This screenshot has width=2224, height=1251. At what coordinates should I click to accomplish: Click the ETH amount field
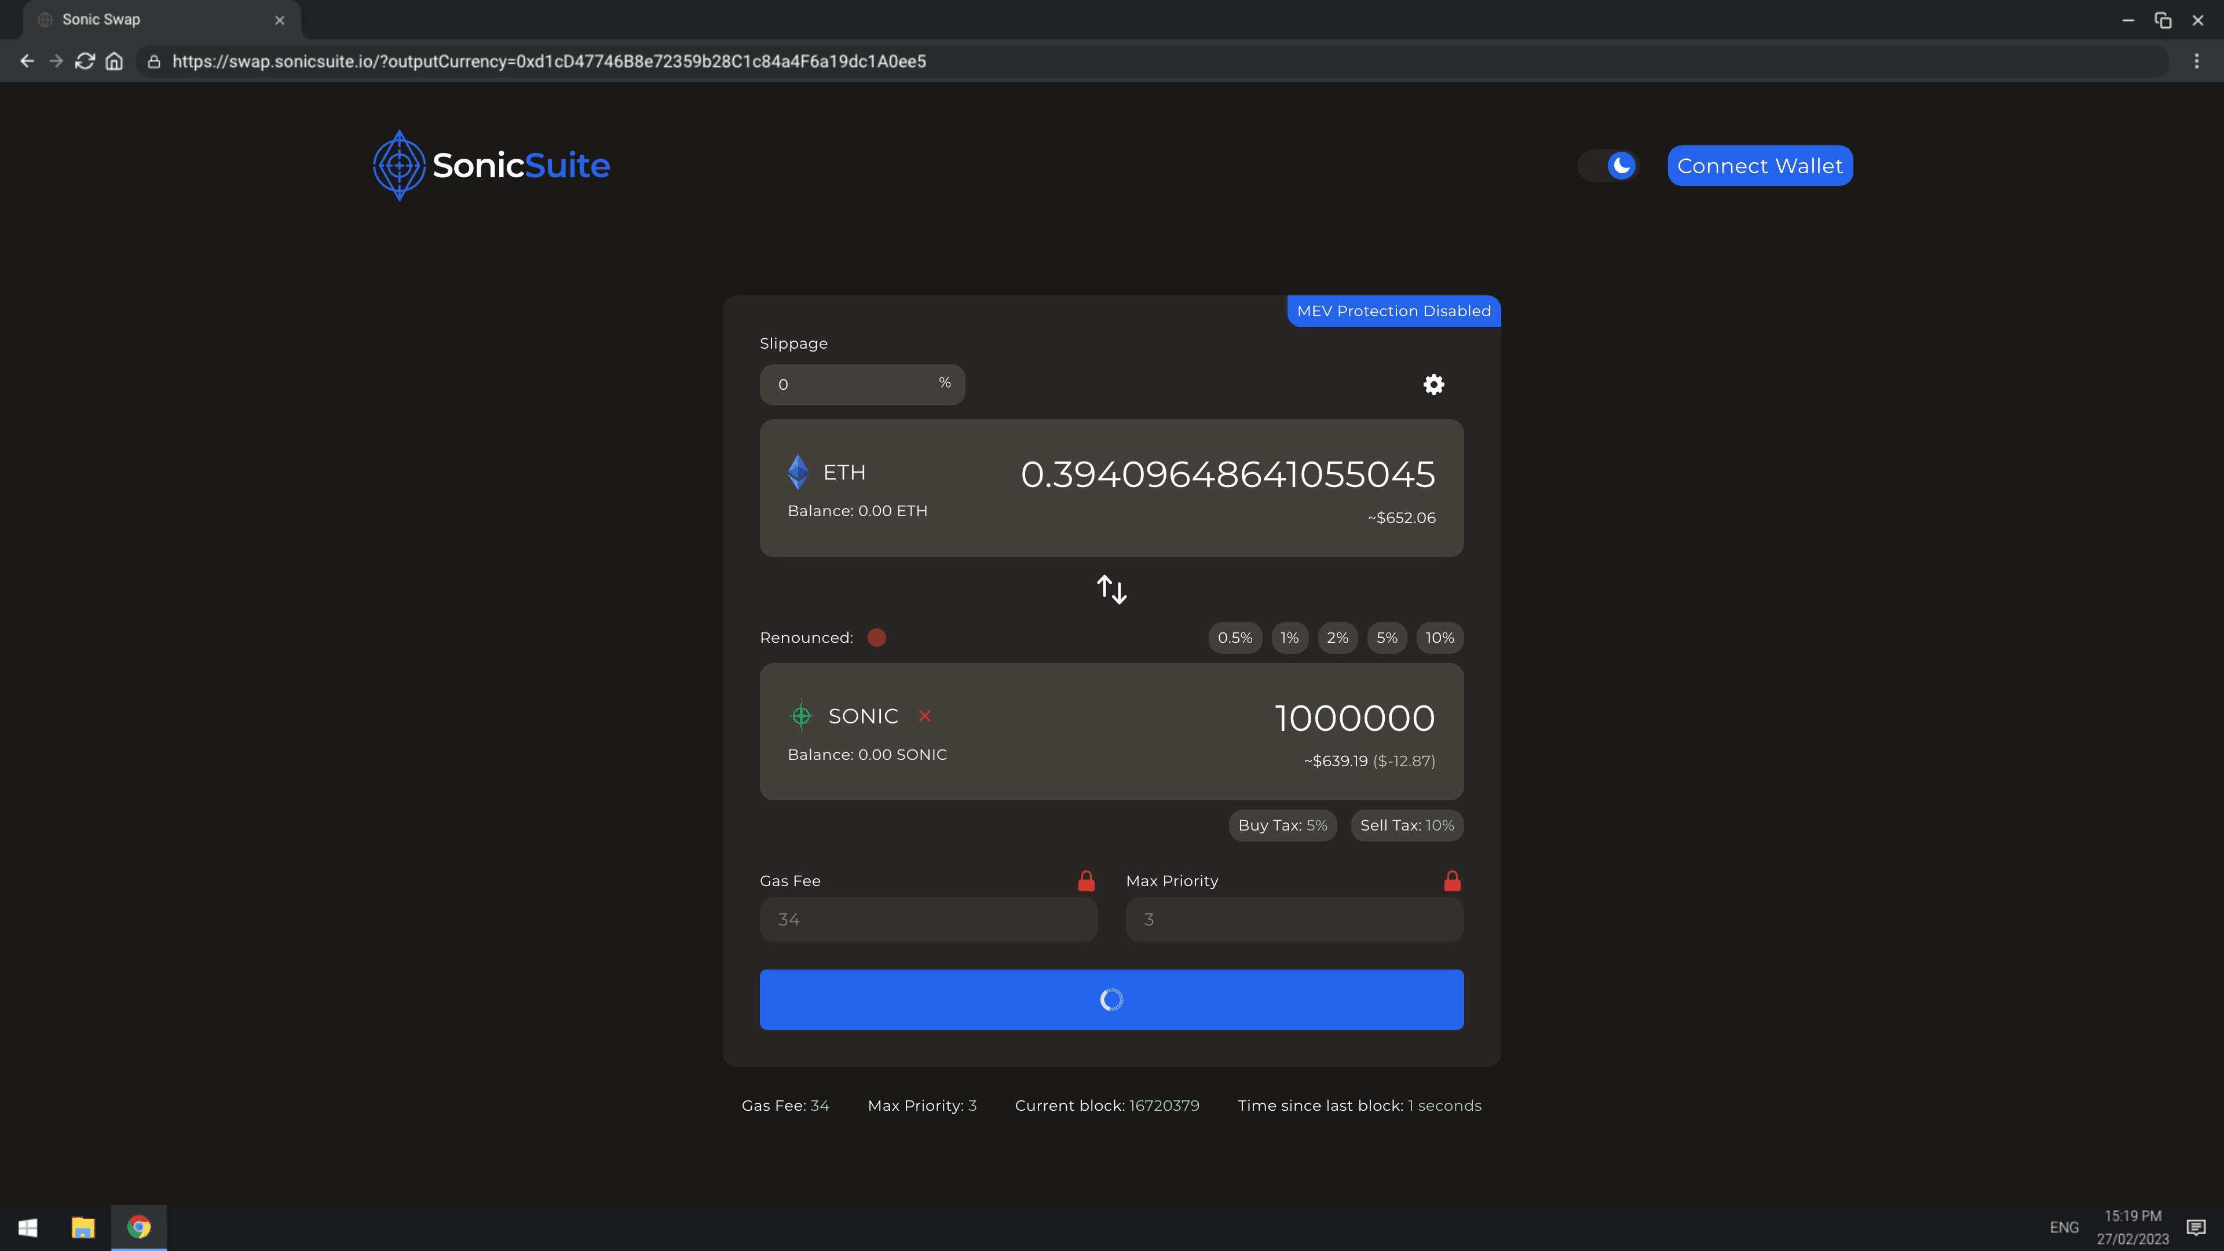[x=1228, y=474]
